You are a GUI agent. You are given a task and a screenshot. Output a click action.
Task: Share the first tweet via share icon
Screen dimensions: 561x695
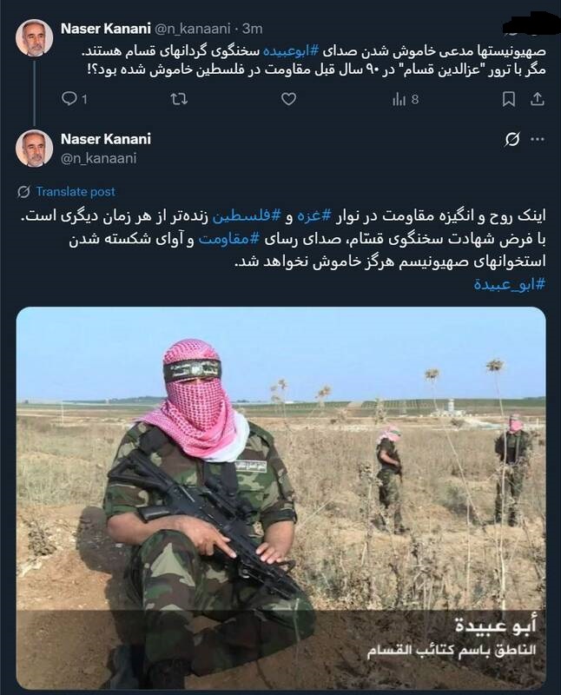pos(537,99)
